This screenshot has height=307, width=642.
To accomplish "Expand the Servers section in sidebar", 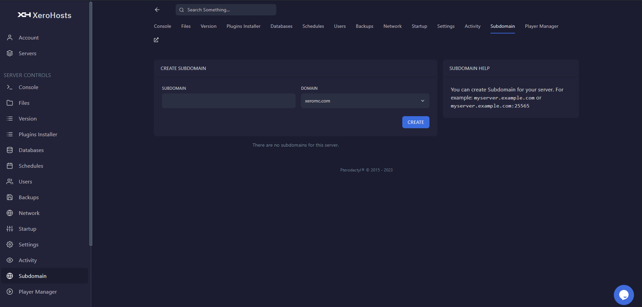I will coord(27,53).
